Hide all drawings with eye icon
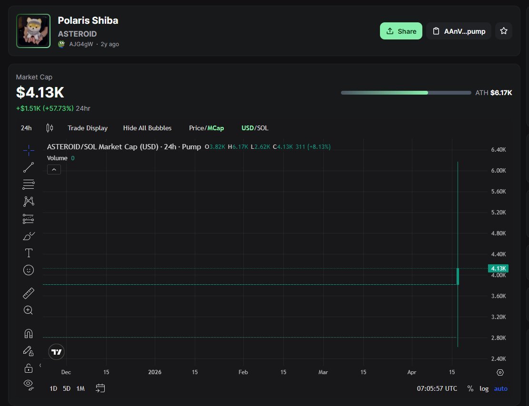Screen dimensions: 529x406 (x=29, y=385)
